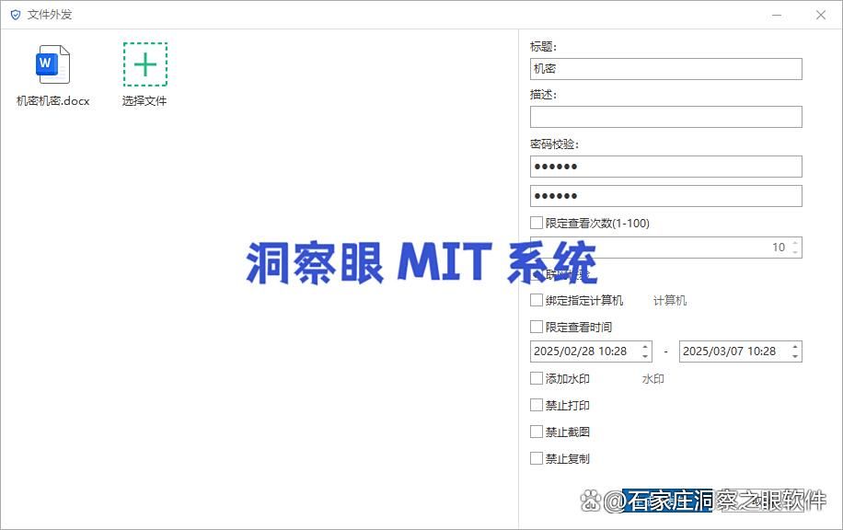Click the 描述: label
This screenshot has height=530, width=843.
tap(543, 95)
